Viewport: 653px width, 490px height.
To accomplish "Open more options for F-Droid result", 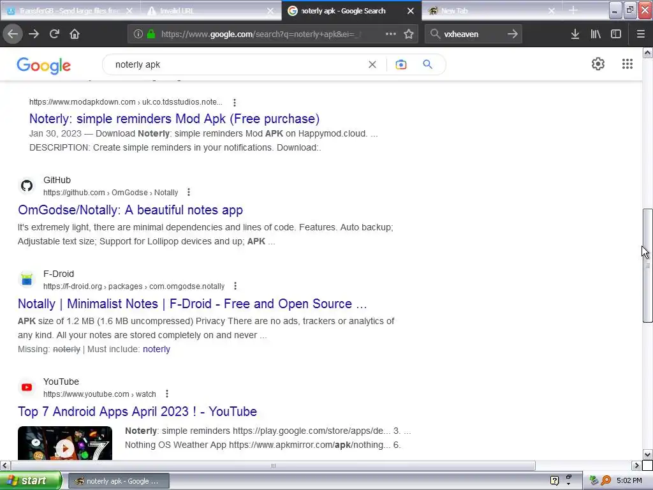I will tap(235, 286).
